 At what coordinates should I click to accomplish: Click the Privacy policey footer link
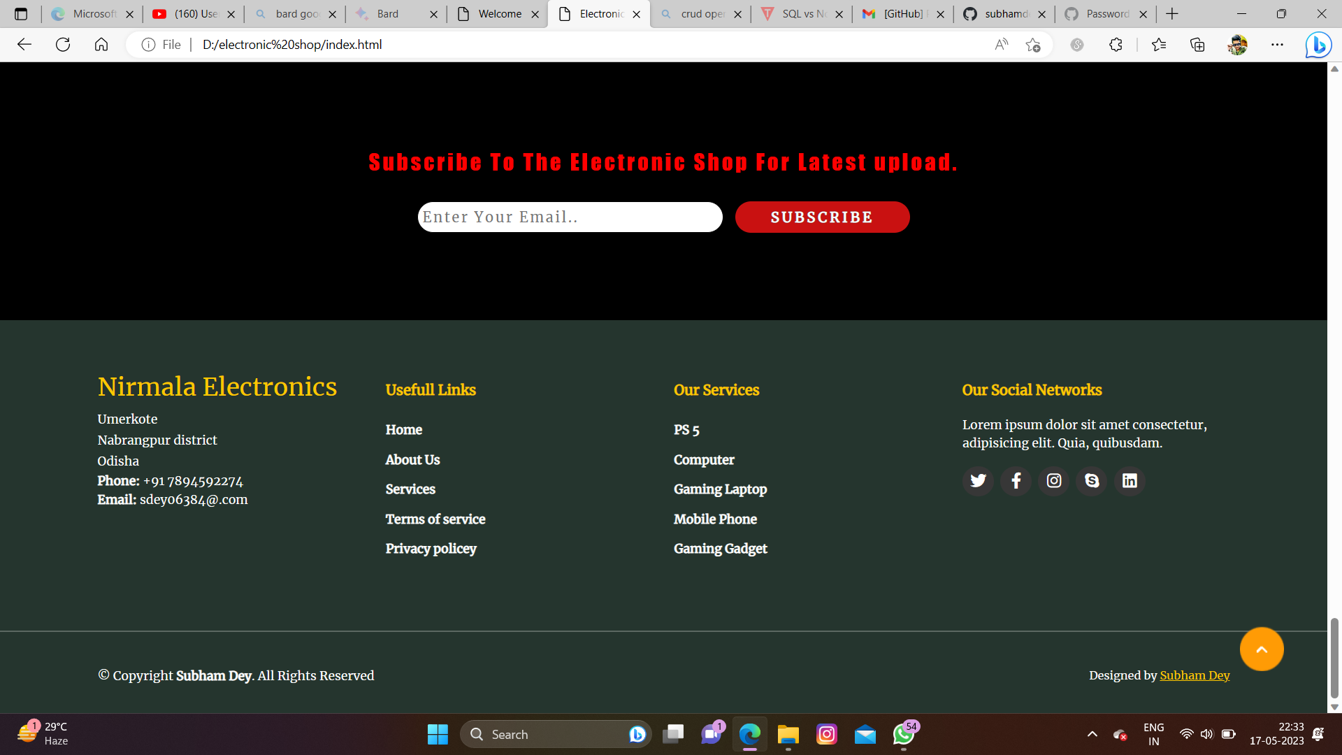tap(431, 549)
